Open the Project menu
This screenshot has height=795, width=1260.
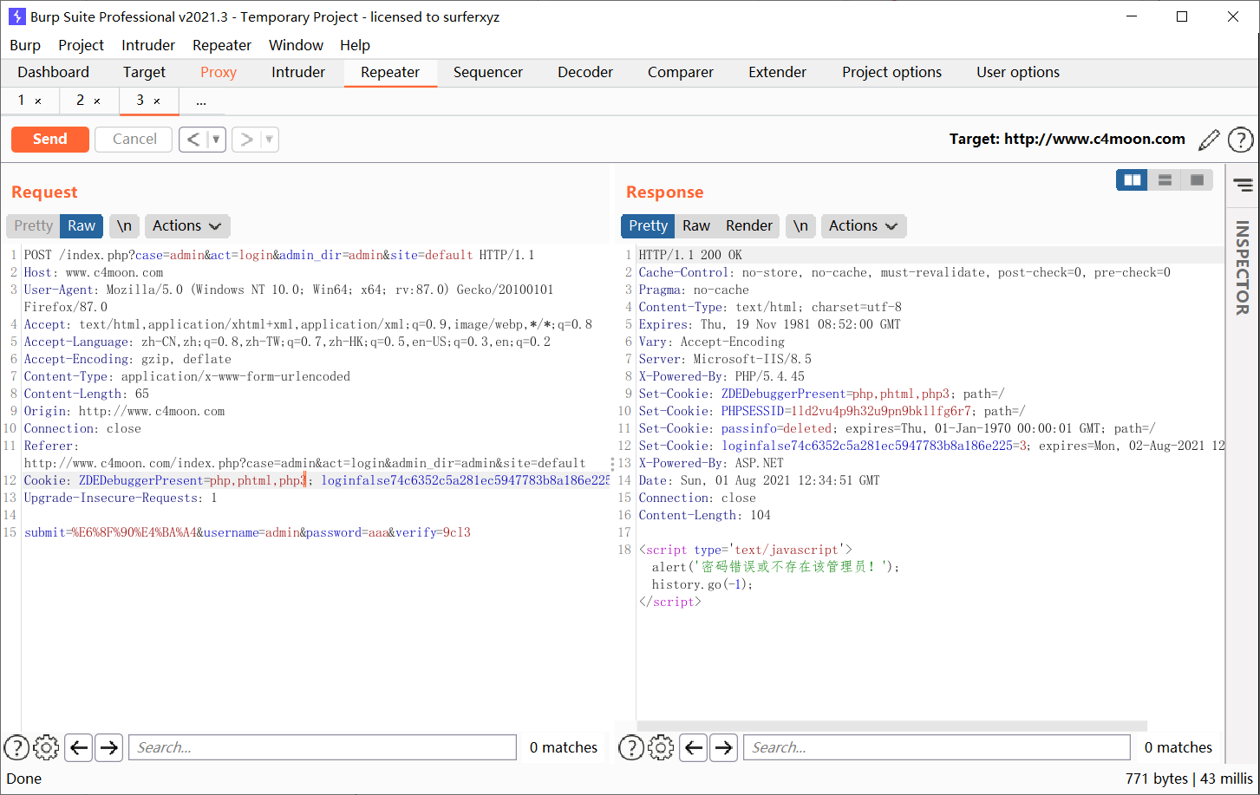click(81, 45)
